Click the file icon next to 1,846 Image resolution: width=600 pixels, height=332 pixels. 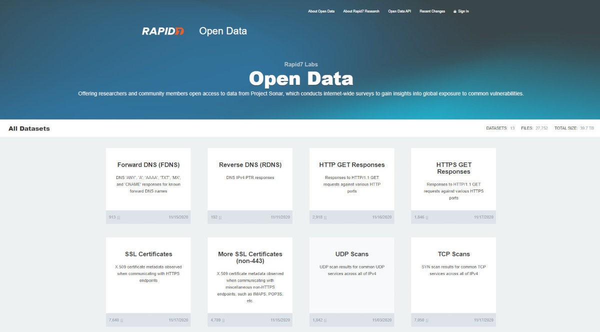tap(427, 217)
